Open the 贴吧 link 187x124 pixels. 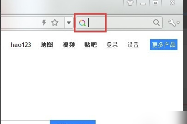click(x=90, y=45)
